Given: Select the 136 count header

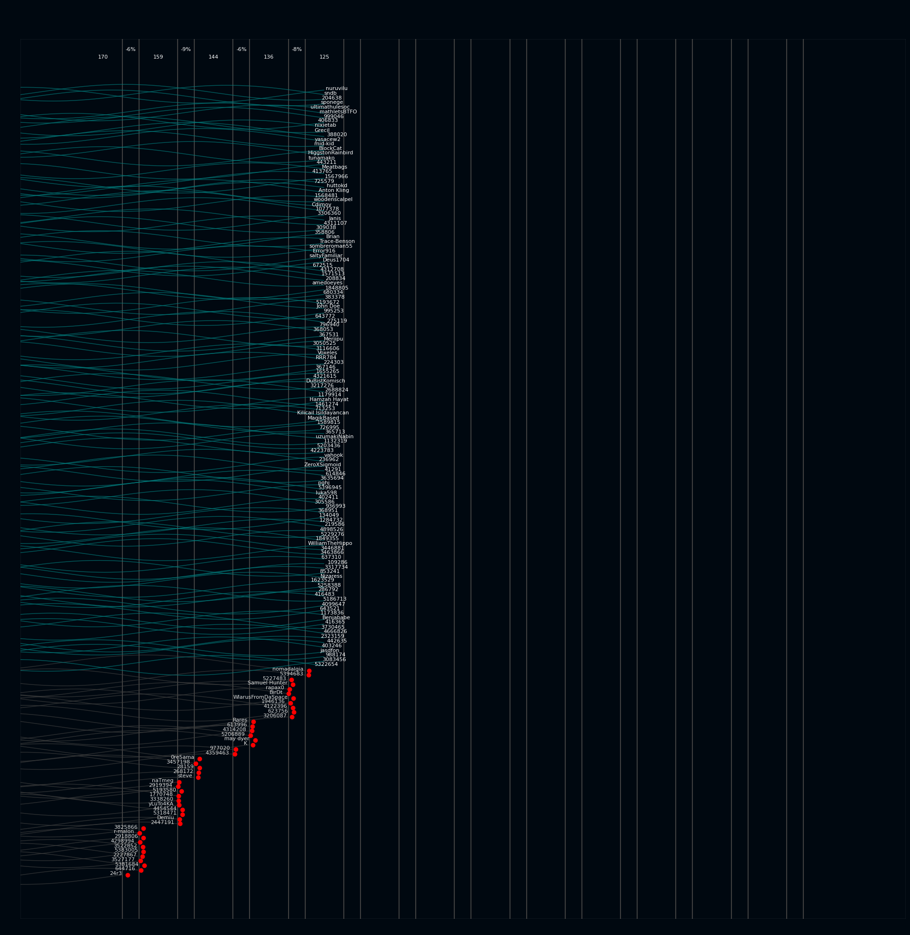Looking at the screenshot, I should (x=268, y=57).
